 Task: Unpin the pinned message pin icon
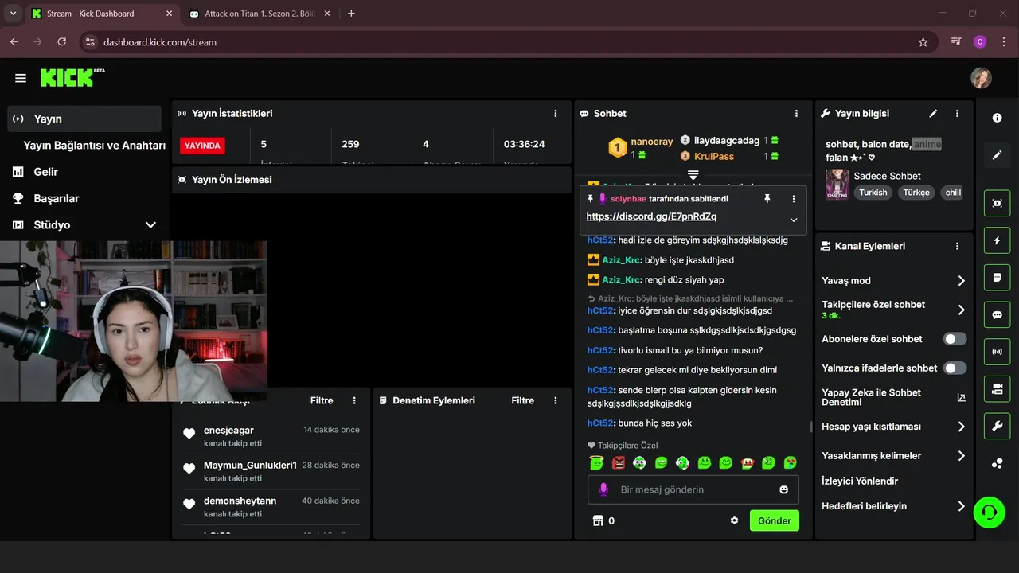click(767, 199)
